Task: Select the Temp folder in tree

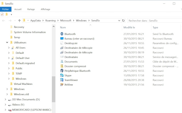Action: click(x=17, y=37)
